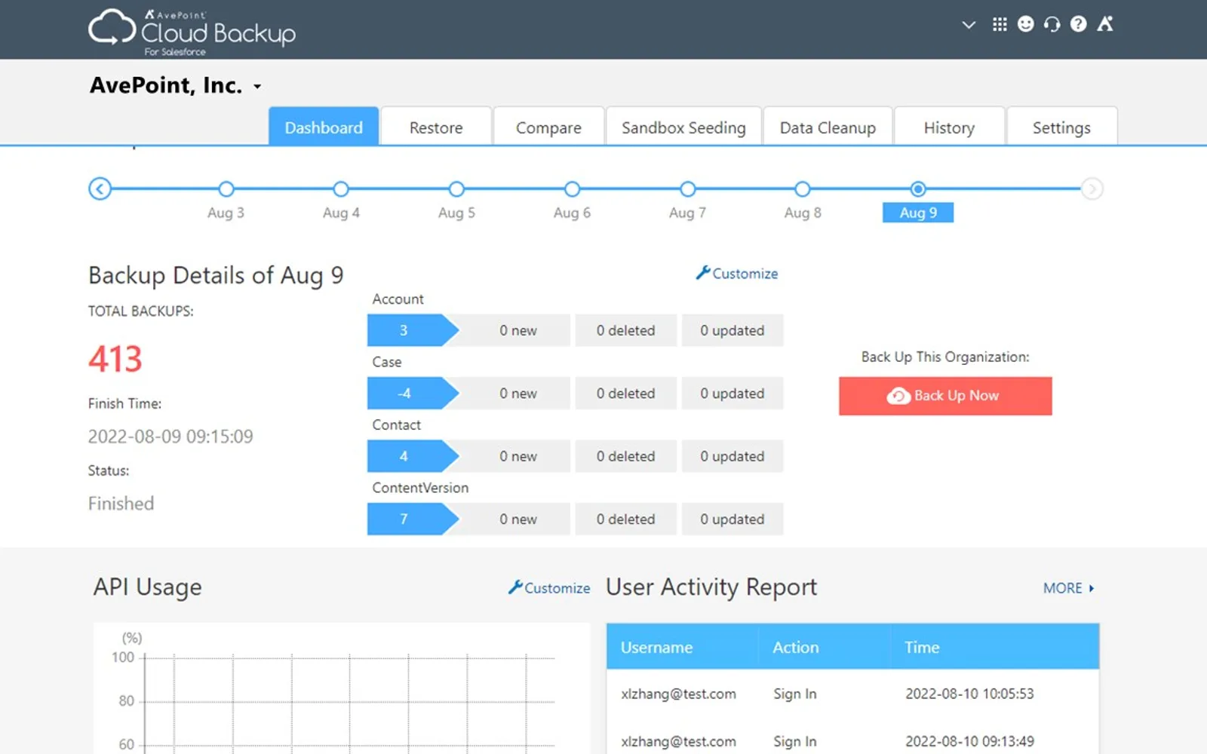Open the Restore tab
1207x754 pixels.
coord(436,127)
